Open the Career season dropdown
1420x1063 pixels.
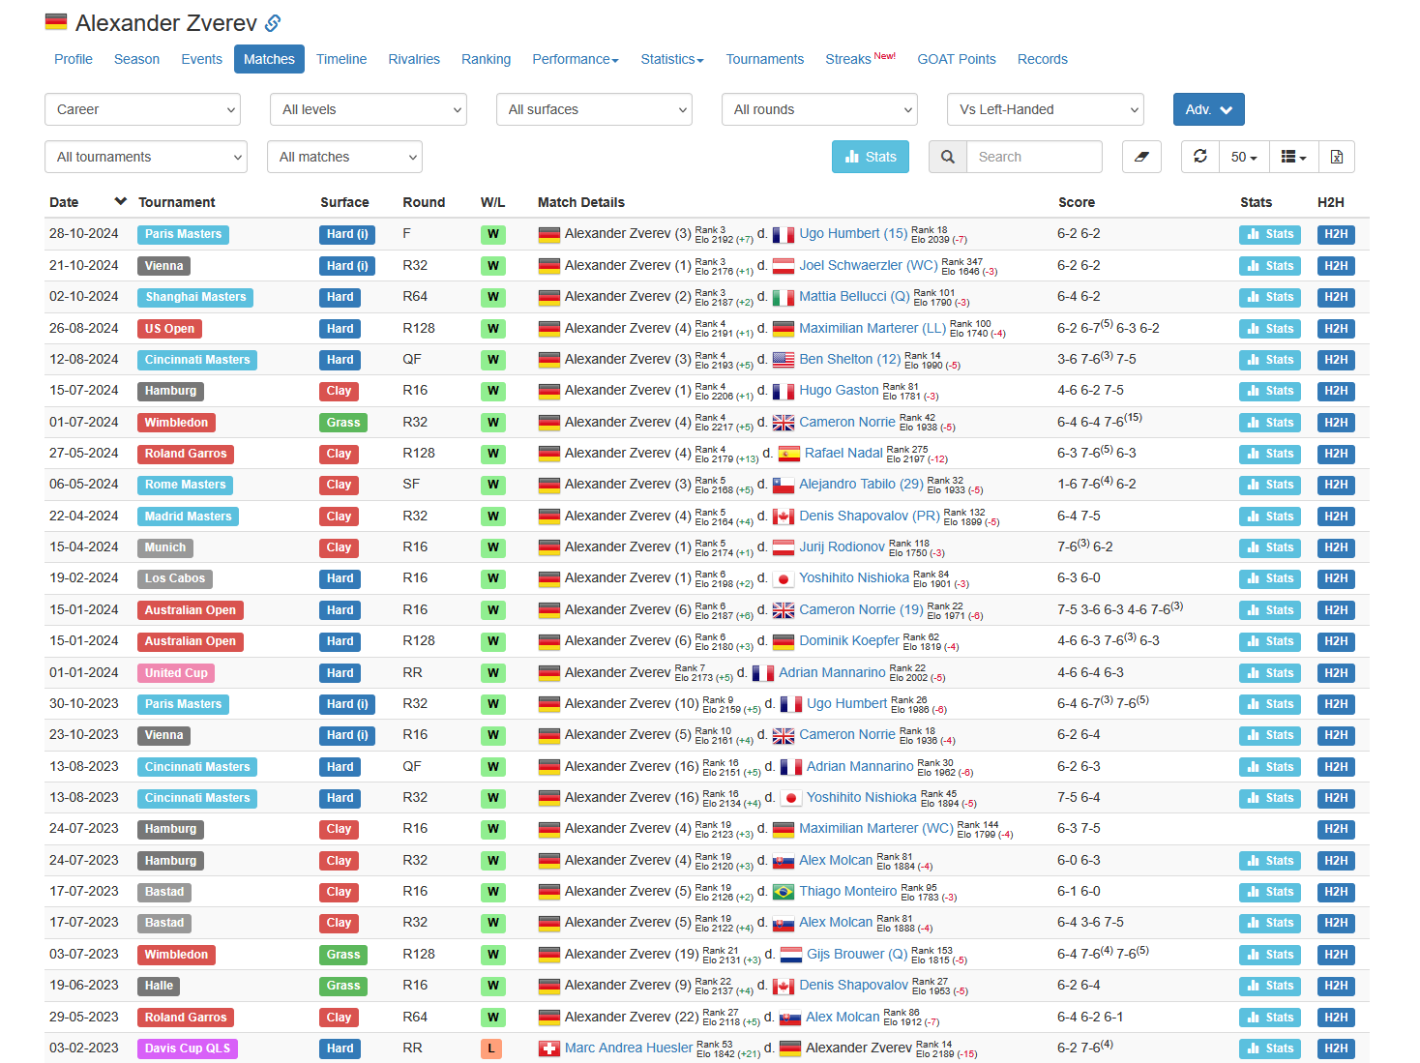point(142,109)
